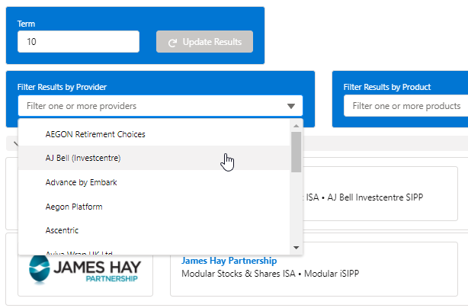The height and width of the screenshot is (308, 468).
Task: Open the James Hay Partnership link
Action: (x=229, y=261)
